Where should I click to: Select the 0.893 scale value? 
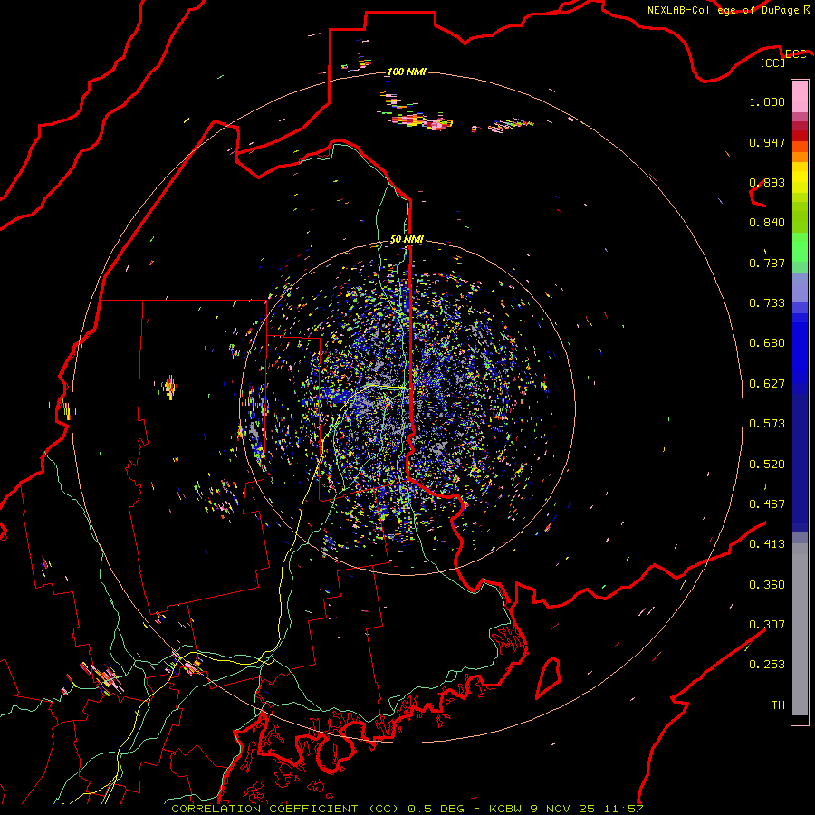(767, 182)
